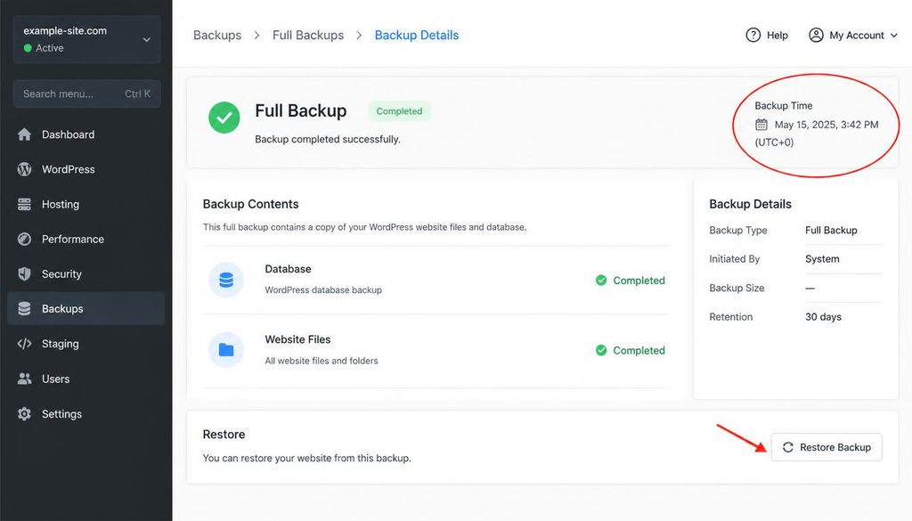Click the Database row title

(288, 269)
